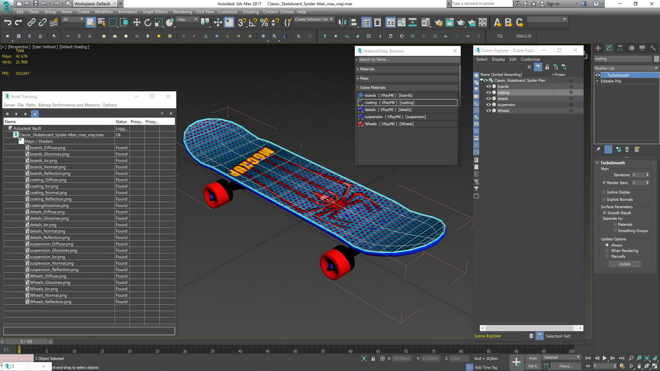Expand Maps group in Material/Map Browser
The height and width of the screenshot is (371, 660).
pyautogui.click(x=357, y=78)
